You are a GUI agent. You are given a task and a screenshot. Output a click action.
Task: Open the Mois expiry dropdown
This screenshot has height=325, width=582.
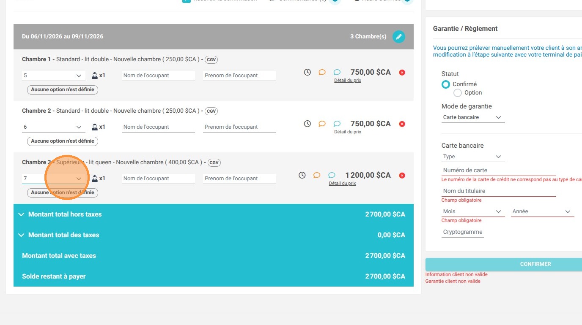point(473,211)
